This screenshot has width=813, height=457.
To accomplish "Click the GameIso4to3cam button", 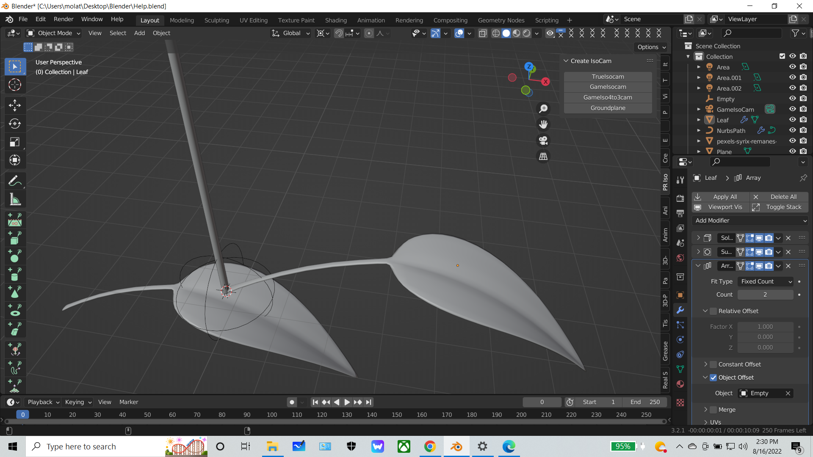I will [x=608, y=97].
